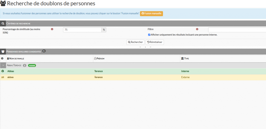Image resolution: width=266 pixels, height=129 pixels.
Task: Click the info icon in table header column
Action: point(2,59)
